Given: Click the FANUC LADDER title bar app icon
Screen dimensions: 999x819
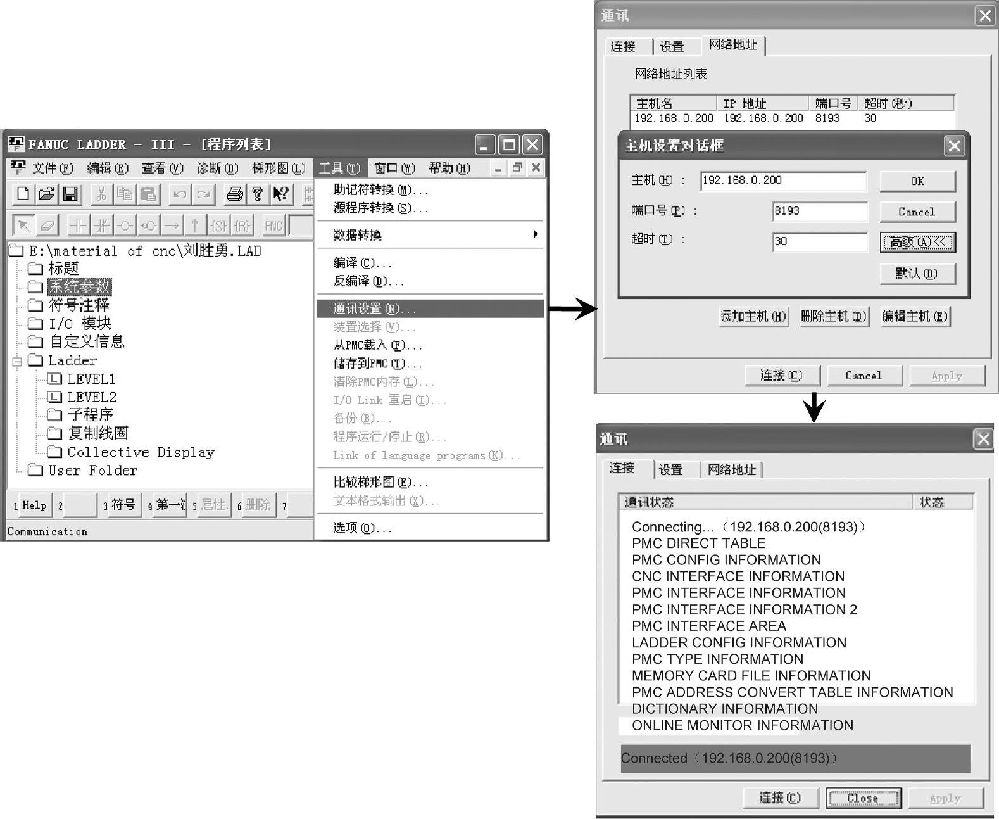Looking at the screenshot, I should [16, 144].
